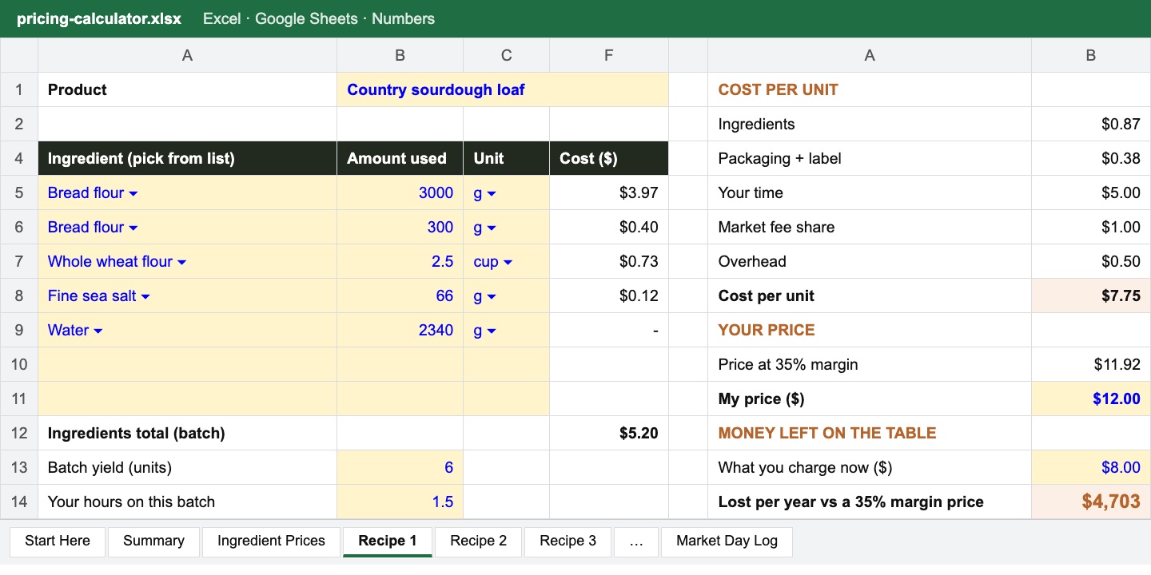This screenshot has width=1151, height=575.
Task: Select the amount used cell showing 3000
Action: pos(400,192)
